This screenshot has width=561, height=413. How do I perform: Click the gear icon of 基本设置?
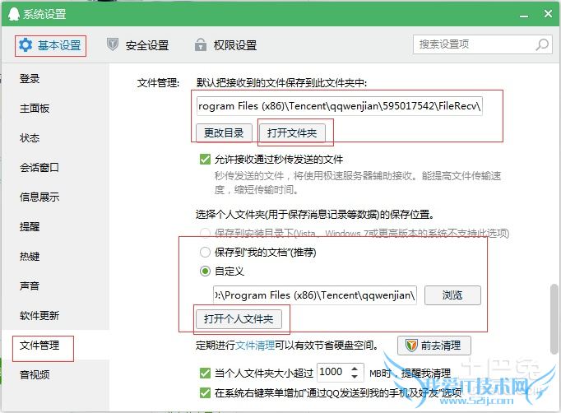click(x=25, y=45)
